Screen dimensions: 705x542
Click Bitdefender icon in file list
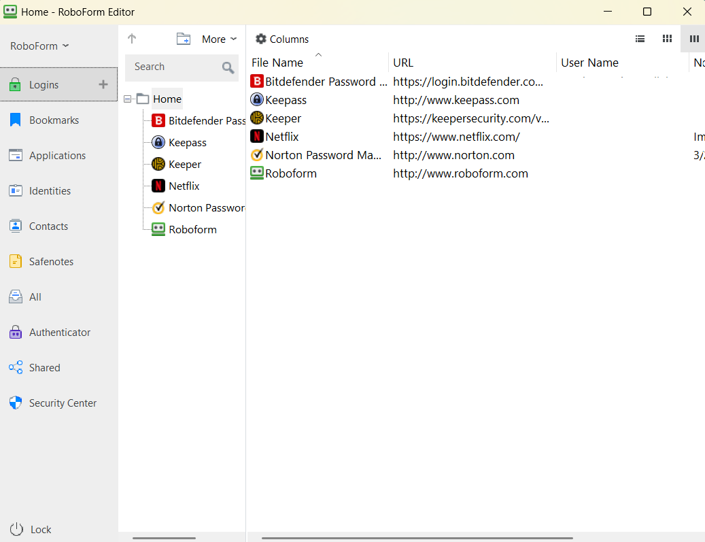click(257, 82)
